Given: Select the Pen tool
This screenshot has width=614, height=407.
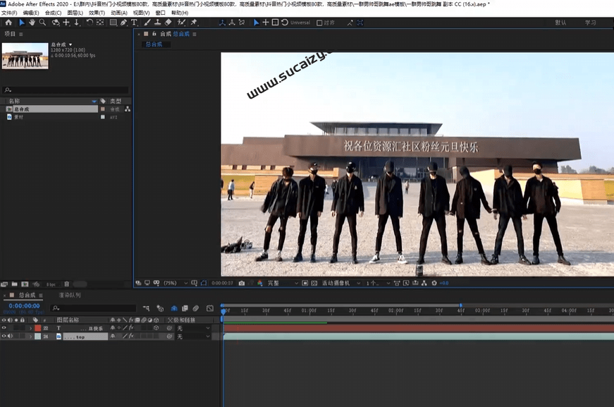Looking at the screenshot, I should [124, 23].
